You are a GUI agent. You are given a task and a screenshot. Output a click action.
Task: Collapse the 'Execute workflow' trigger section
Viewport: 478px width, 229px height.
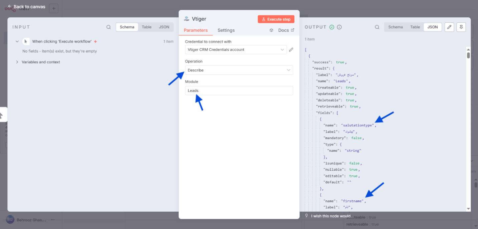[17, 42]
